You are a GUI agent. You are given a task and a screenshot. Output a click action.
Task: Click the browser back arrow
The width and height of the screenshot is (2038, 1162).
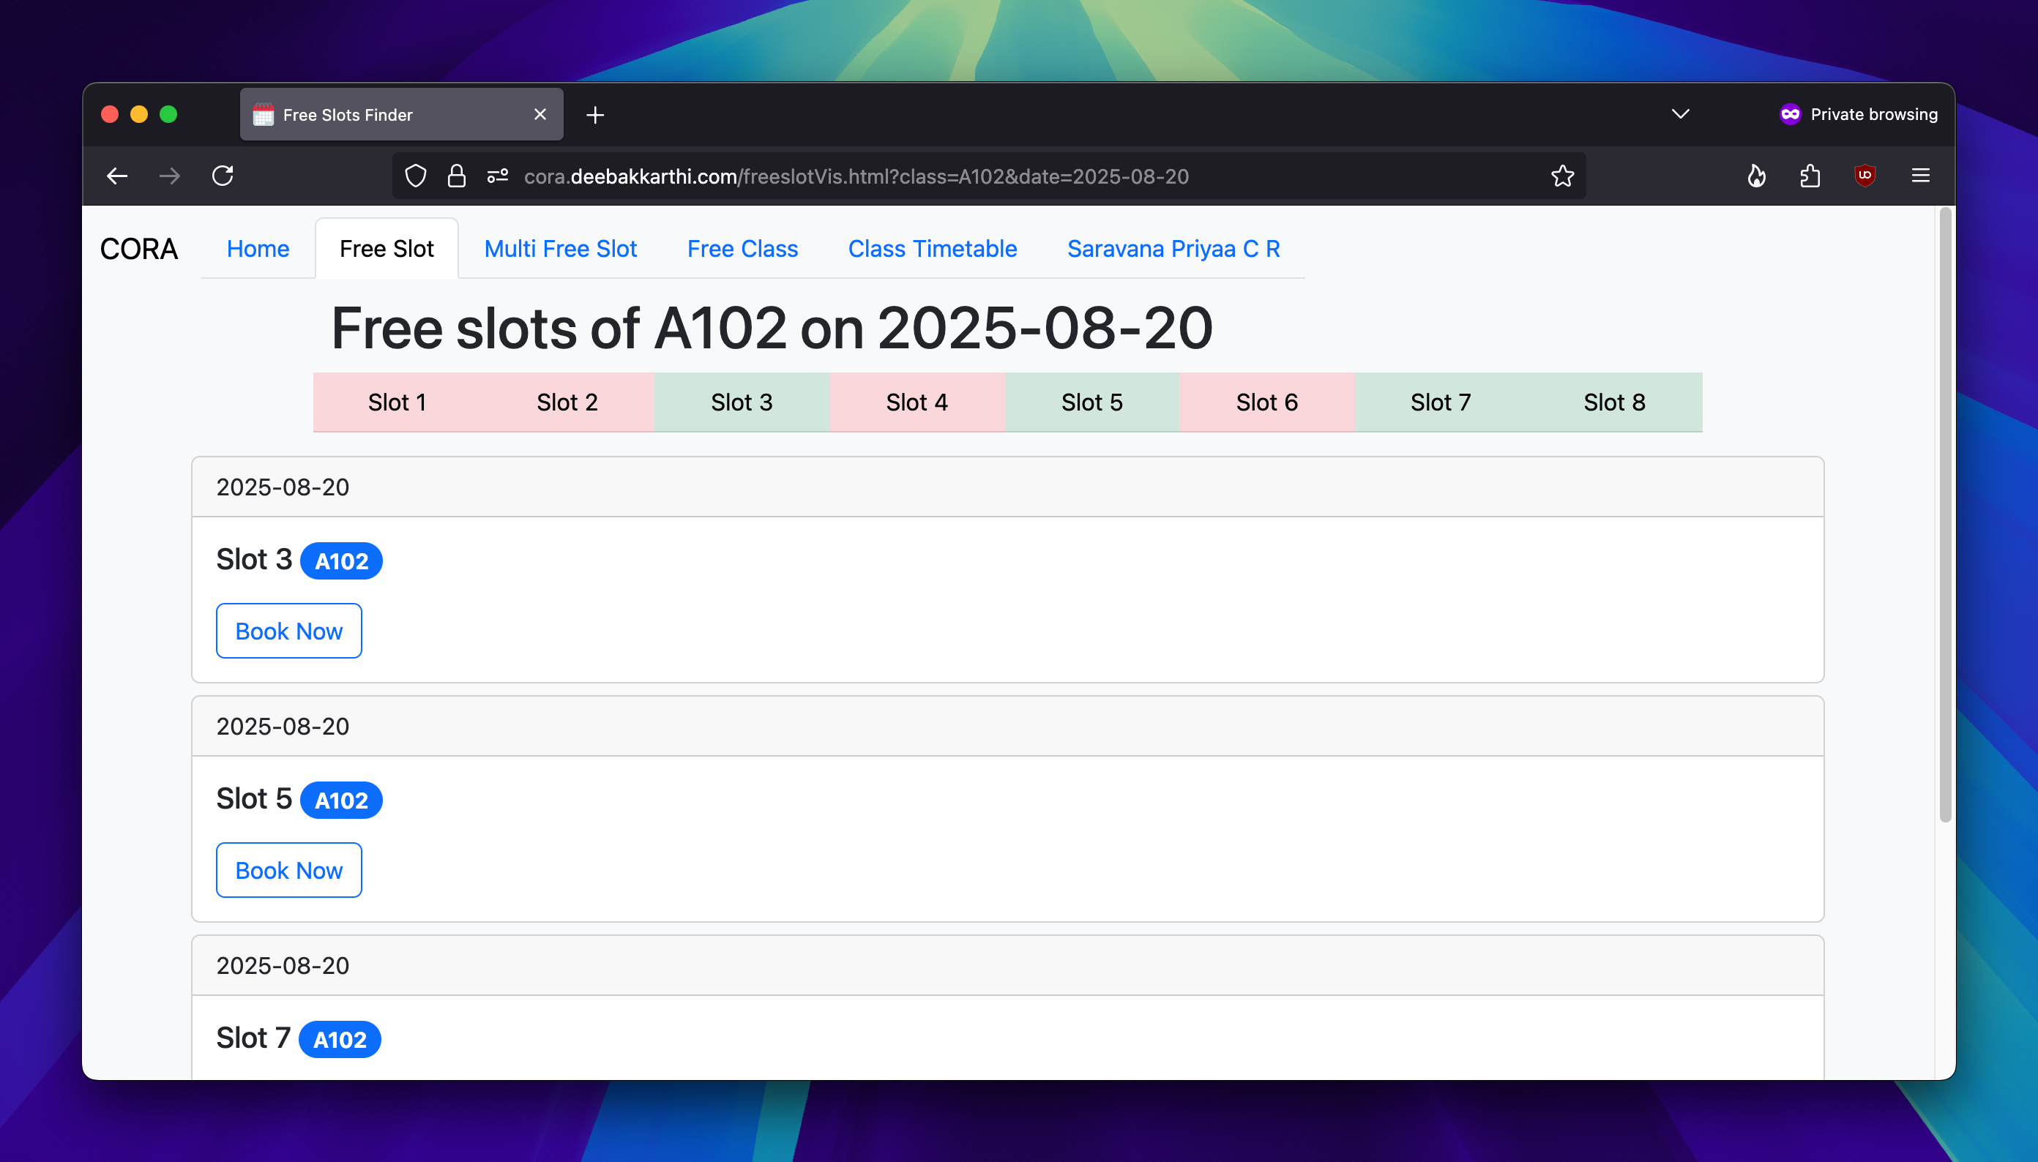(117, 176)
